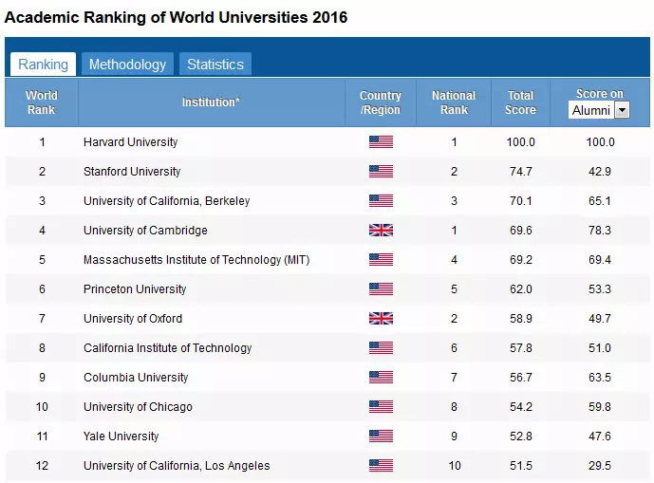Open the Harvard University link
654x483 pixels.
(130, 142)
